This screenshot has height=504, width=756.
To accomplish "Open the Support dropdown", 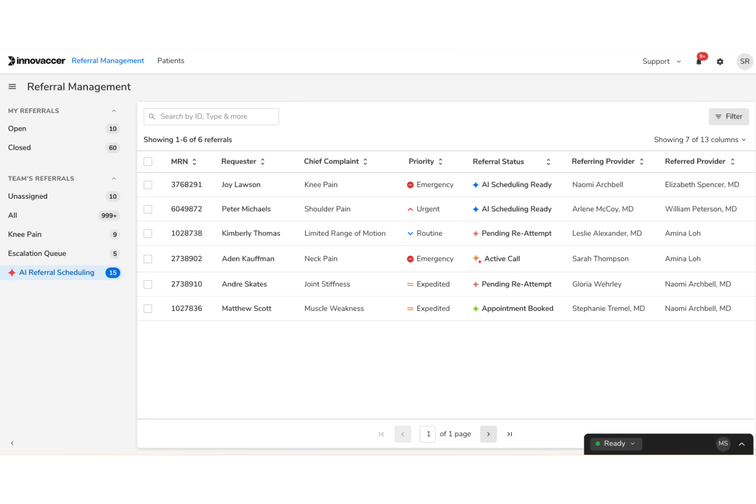I will click(661, 61).
